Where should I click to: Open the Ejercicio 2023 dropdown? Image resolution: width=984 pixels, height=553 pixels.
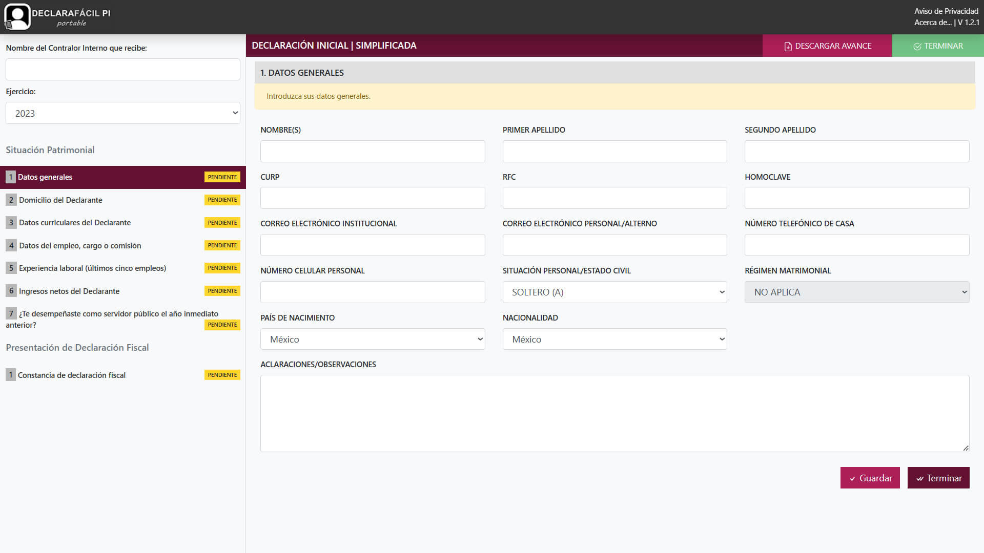(x=123, y=113)
